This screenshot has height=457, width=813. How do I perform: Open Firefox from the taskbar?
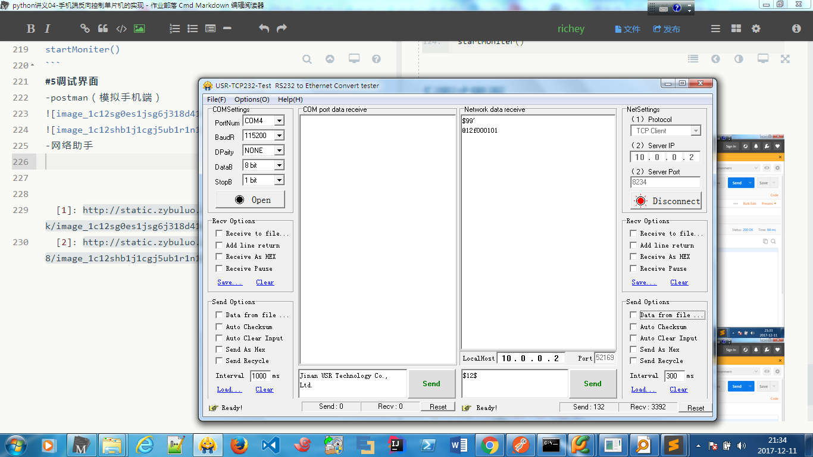click(x=239, y=445)
